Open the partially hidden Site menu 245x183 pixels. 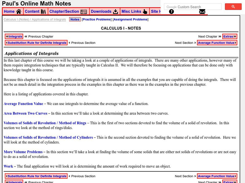(x=156, y=11)
